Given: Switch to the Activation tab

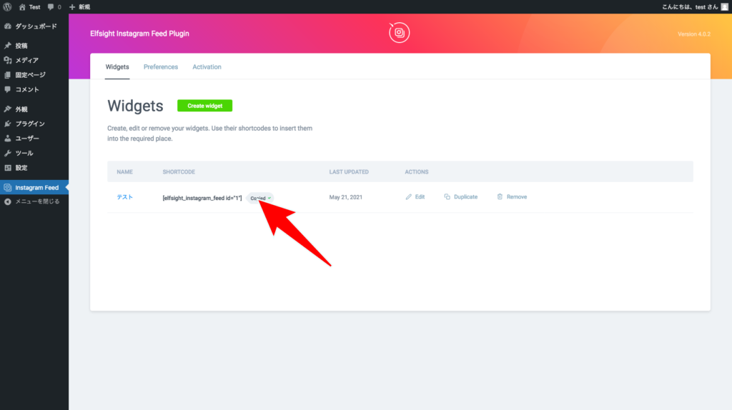Looking at the screenshot, I should 207,67.
